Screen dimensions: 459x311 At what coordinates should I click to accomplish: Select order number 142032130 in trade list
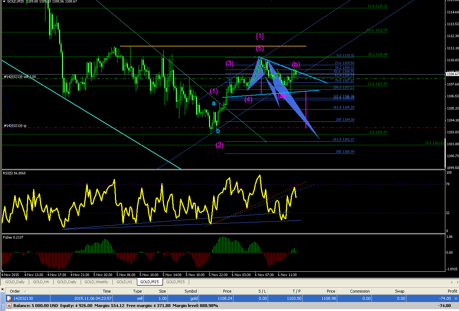(x=23, y=298)
